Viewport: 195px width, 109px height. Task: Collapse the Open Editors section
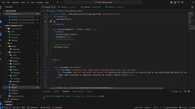tap(4, 11)
